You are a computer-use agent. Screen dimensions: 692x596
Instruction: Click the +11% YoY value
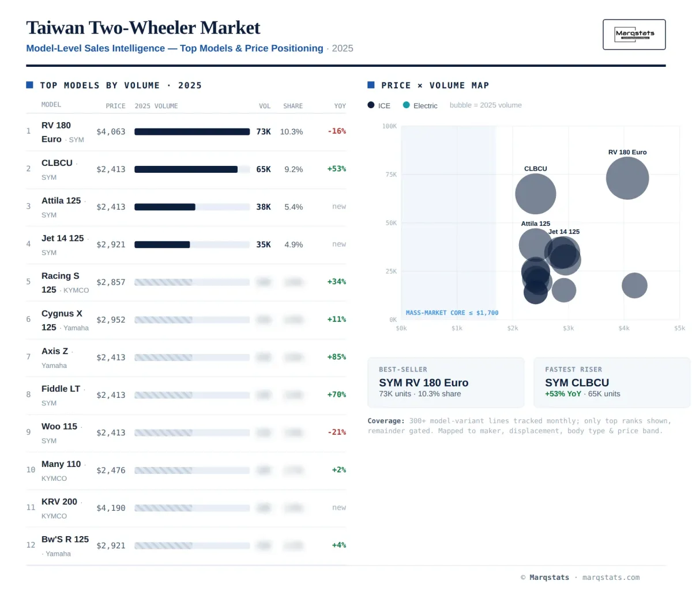point(337,319)
